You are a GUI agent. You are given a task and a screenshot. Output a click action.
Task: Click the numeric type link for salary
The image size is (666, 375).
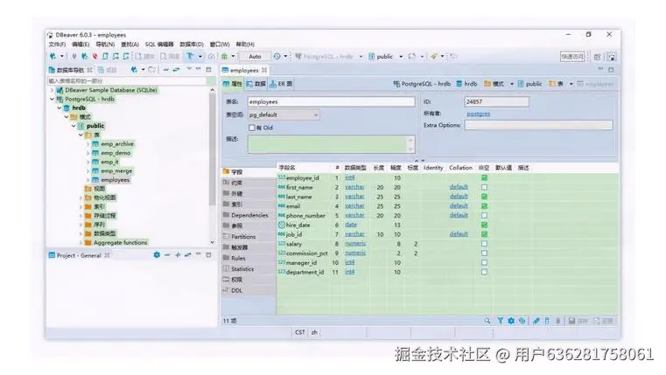click(x=355, y=244)
